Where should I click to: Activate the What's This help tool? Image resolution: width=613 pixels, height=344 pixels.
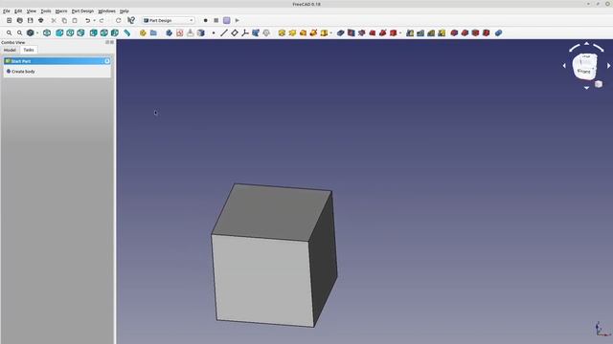click(131, 20)
